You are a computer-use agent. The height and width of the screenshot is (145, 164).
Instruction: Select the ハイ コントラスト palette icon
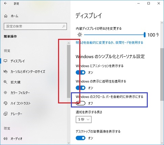point(5,103)
